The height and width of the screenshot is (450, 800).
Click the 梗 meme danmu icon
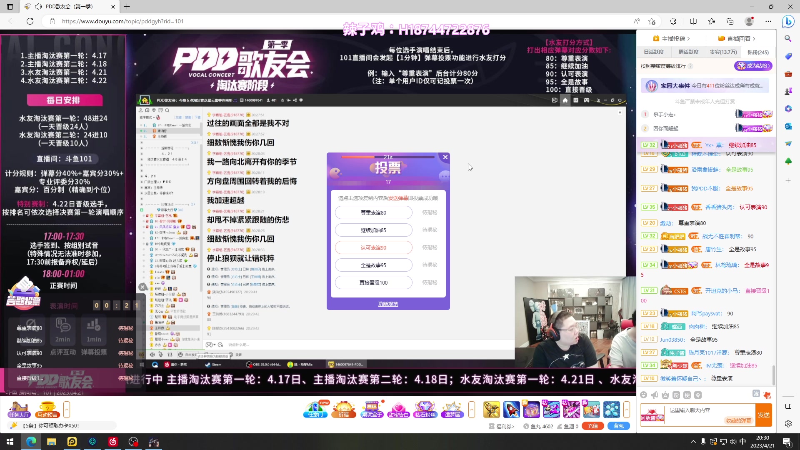687,395
